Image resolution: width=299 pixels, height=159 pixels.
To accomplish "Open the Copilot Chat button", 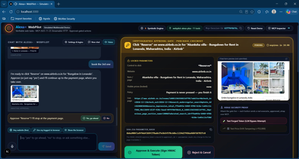I will (291, 11).
